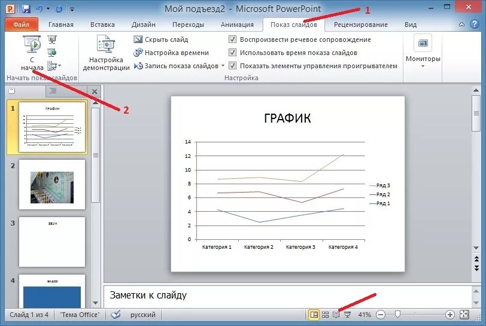Expand custom slide show dropdown arrow
486x326 pixels.
point(59,65)
